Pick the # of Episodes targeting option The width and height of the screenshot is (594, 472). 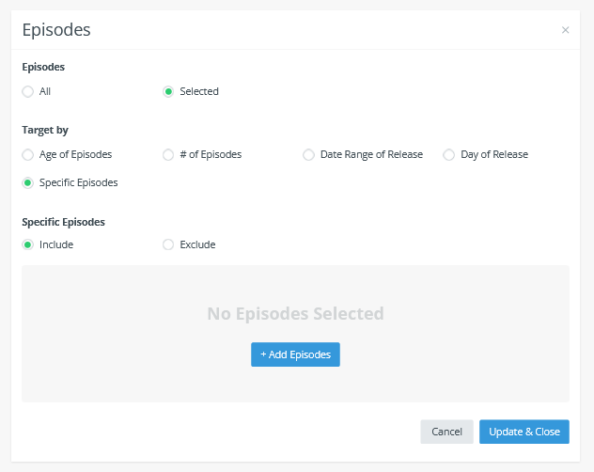(168, 154)
